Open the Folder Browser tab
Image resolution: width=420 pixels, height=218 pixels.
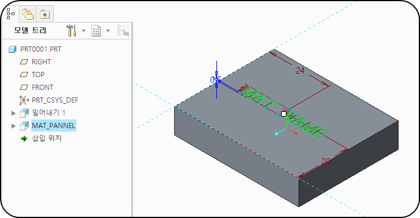[28, 14]
